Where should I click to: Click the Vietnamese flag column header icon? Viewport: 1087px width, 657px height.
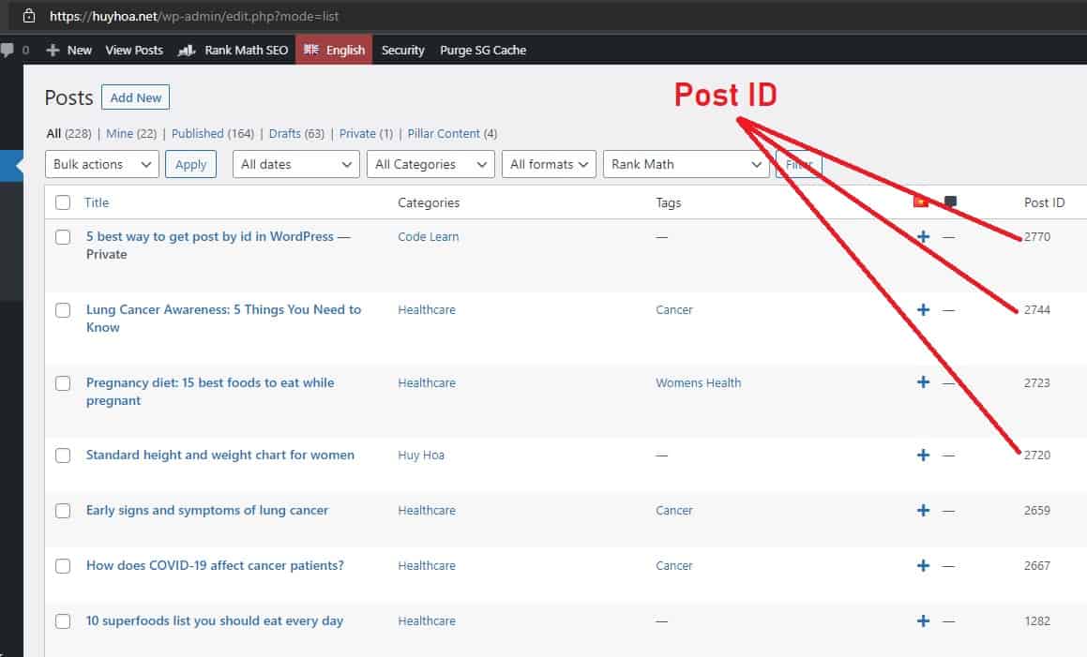pyautogui.click(x=922, y=201)
